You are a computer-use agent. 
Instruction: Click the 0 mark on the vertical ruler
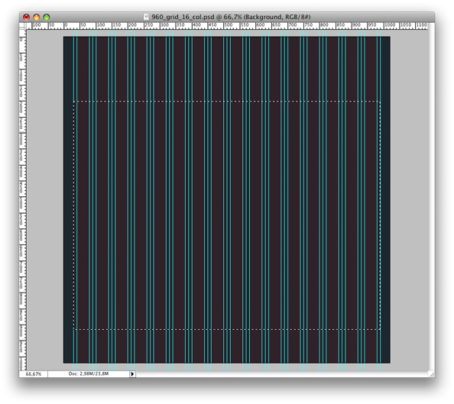(22, 40)
